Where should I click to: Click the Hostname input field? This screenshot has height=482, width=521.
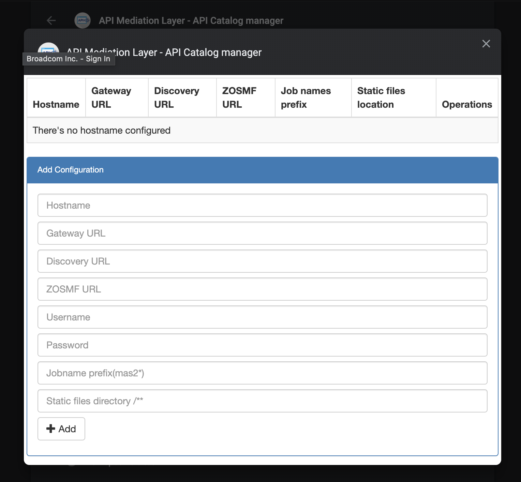click(262, 205)
